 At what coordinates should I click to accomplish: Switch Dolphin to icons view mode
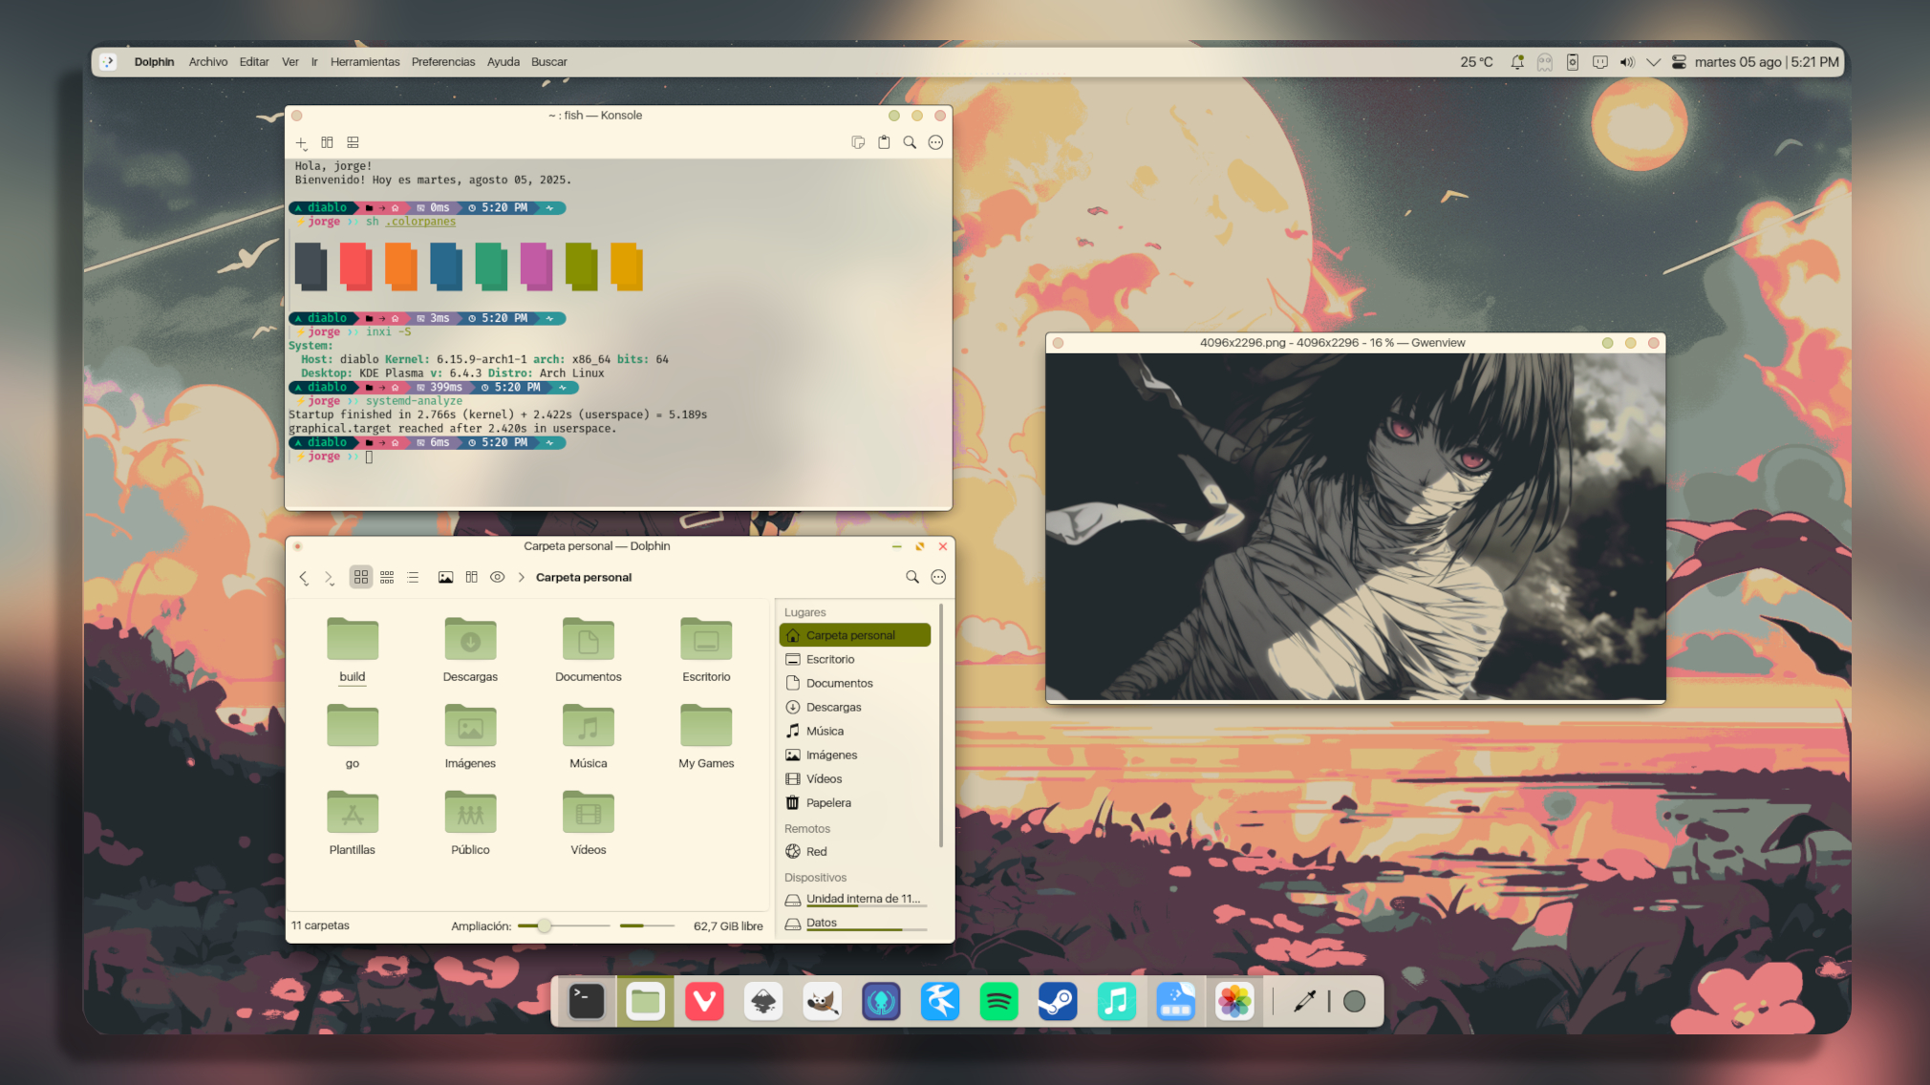[360, 577]
